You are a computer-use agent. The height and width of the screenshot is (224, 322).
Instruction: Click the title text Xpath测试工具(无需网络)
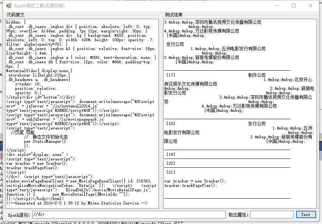(39, 6)
